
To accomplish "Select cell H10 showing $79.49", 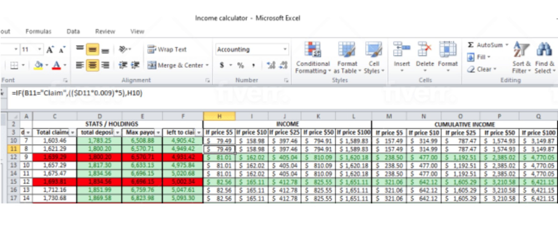I will click(x=219, y=141).
